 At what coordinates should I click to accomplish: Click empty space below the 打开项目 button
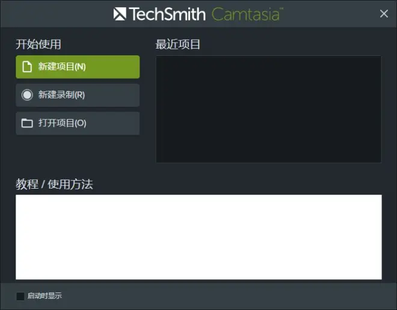click(78, 154)
